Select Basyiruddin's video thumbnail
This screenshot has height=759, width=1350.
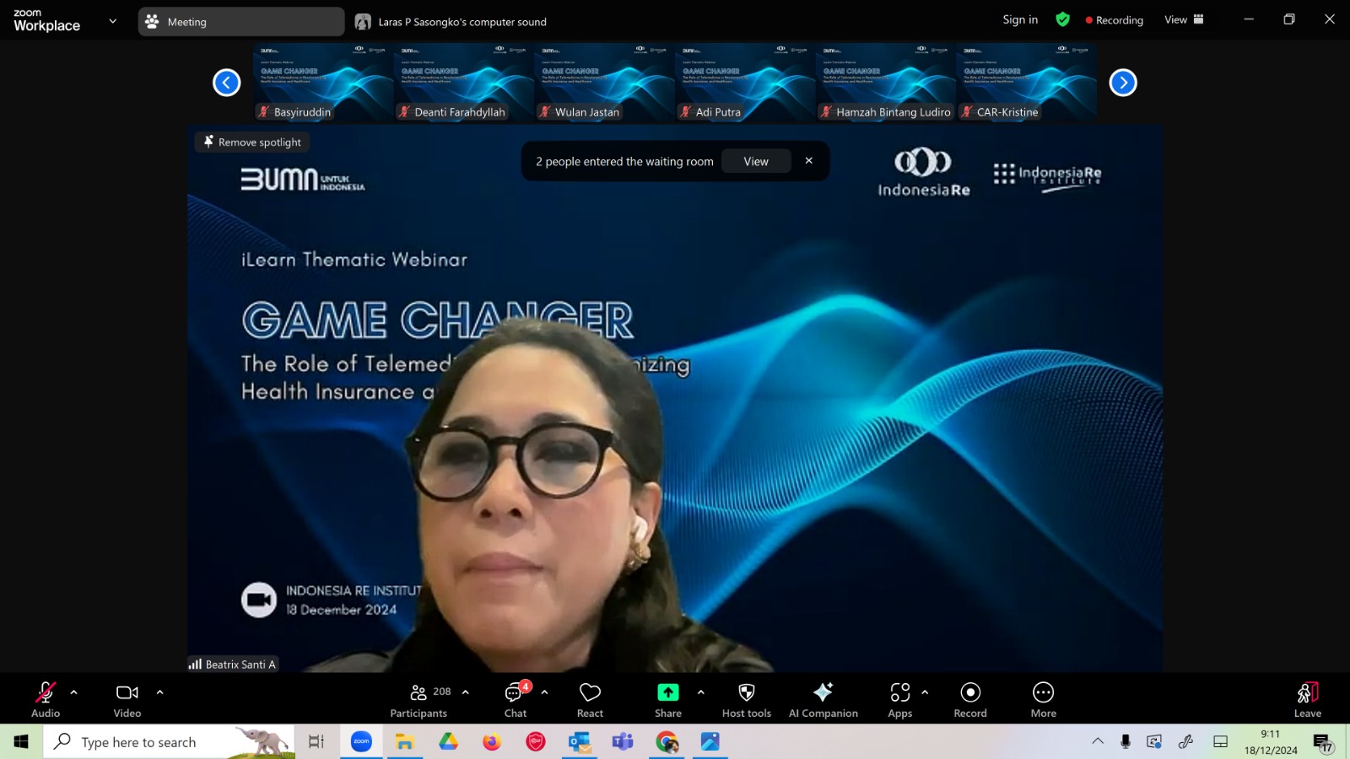tap(323, 83)
